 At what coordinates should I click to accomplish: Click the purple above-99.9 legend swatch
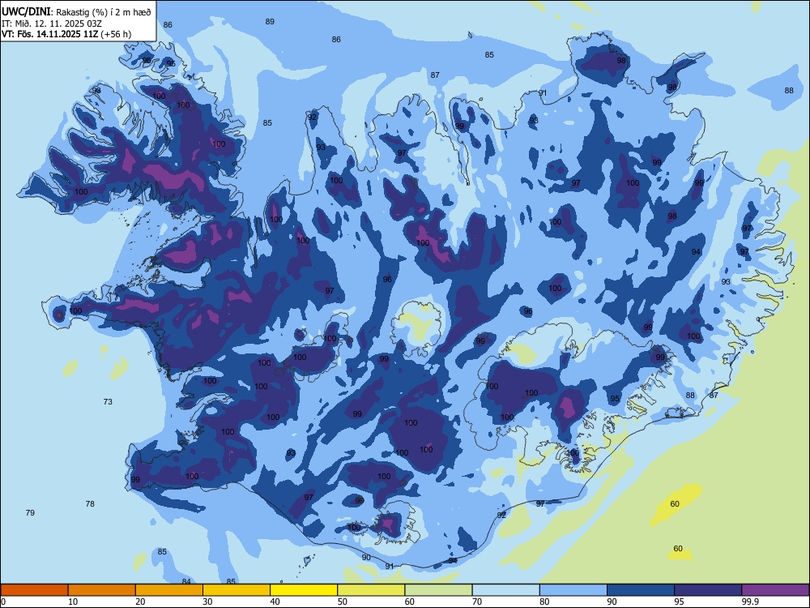(x=775, y=590)
